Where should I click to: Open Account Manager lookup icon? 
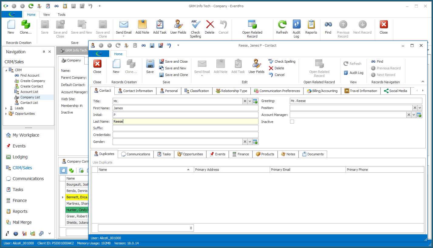click(419, 115)
